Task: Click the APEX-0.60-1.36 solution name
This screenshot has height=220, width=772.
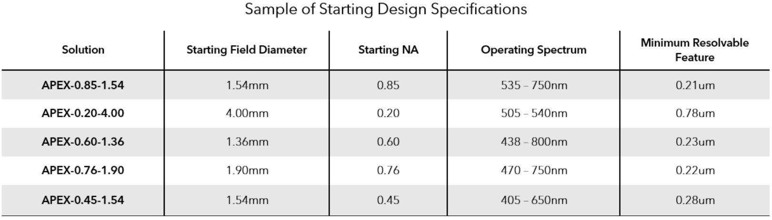Action: [x=83, y=142]
